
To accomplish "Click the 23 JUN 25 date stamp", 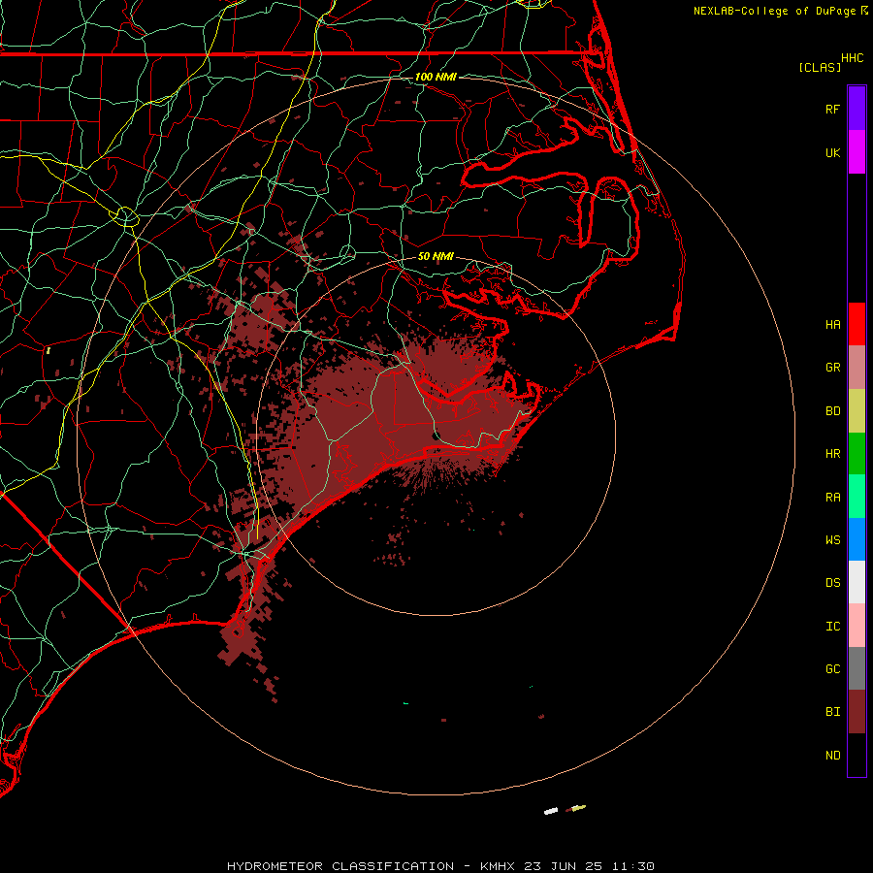I will (x=564, y=866).
